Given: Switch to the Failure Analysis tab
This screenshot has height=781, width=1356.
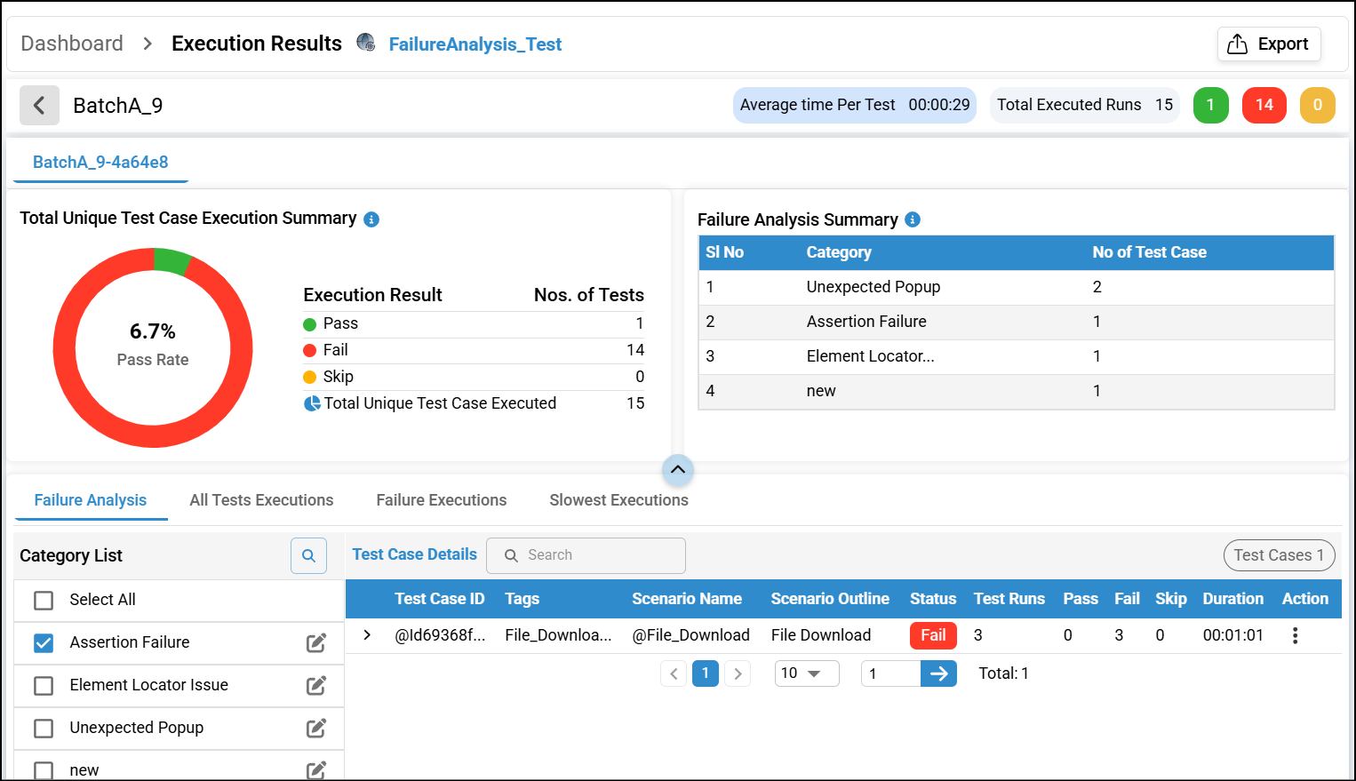Looking at the screenshot, I should coord(91,500).
